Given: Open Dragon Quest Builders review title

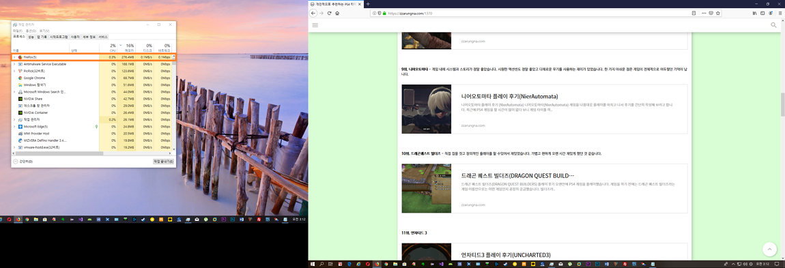Looking at the screenshot, I should tap(517, 176).
